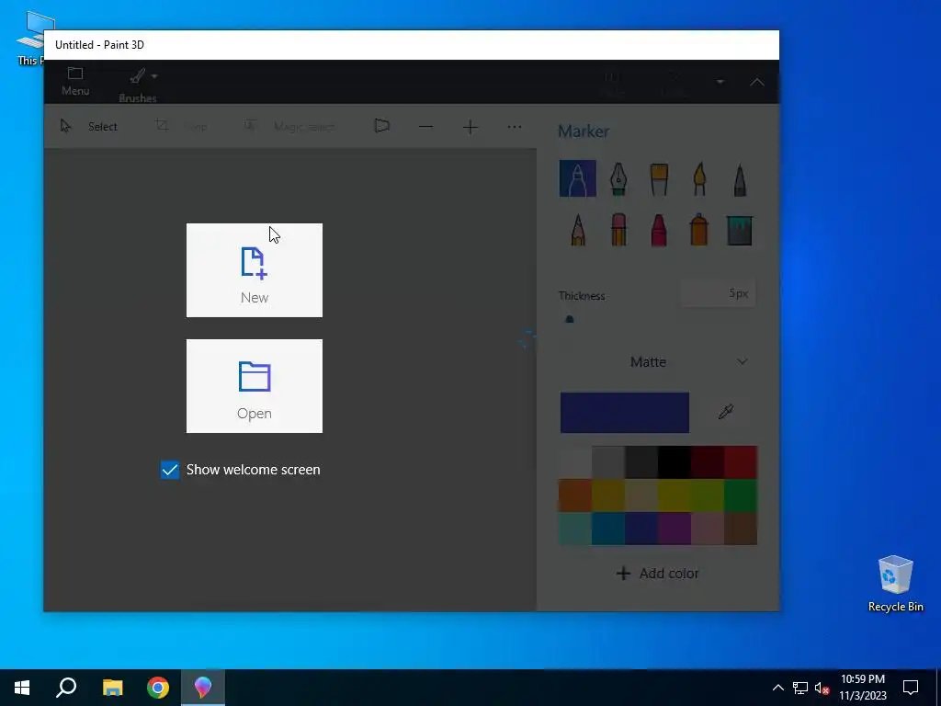This screenshot has height=706, width=941.
Task: Click the current color blue bar
Action: click(625, 413)
